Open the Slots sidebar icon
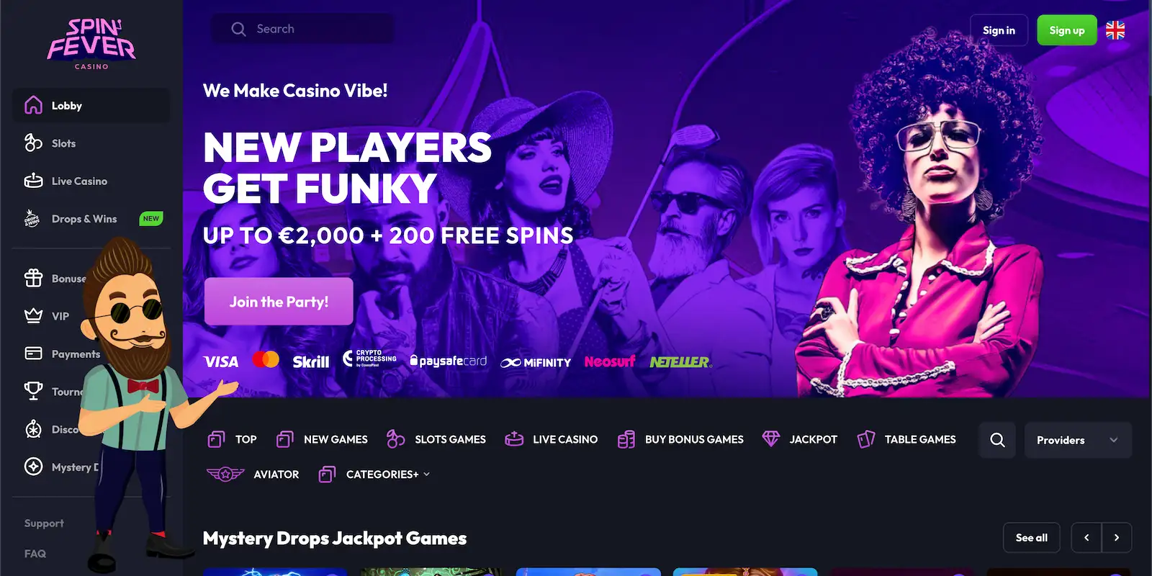This screenshot has width=1152, height=576. coord(33,143)
